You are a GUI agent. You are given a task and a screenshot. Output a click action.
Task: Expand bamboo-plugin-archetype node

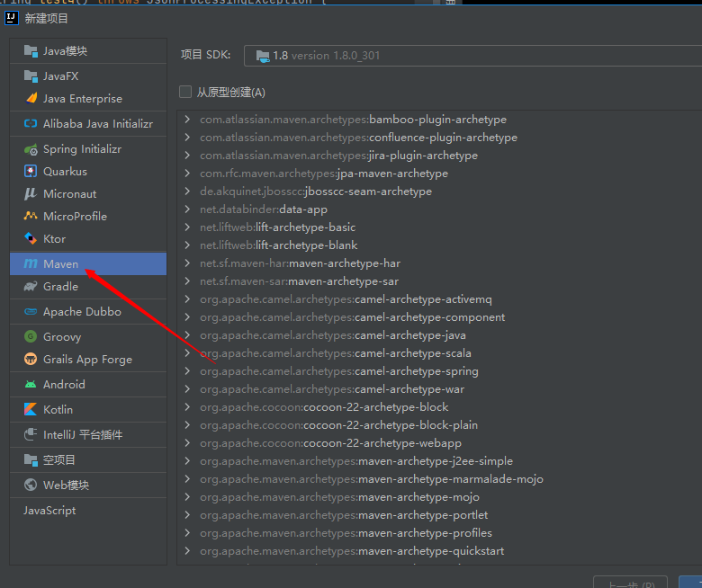click(187, 120)
